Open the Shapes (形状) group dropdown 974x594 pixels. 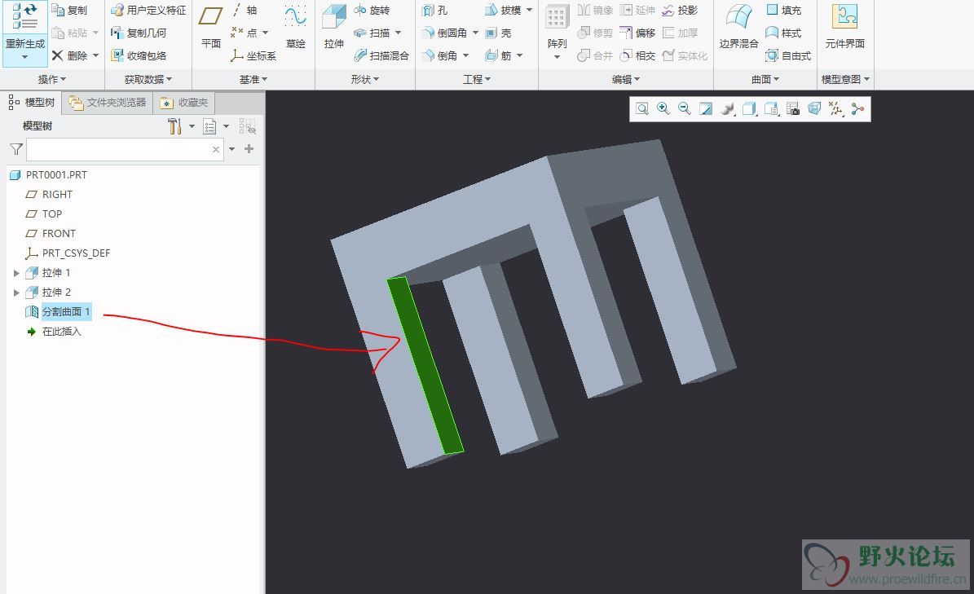point(365,80)
